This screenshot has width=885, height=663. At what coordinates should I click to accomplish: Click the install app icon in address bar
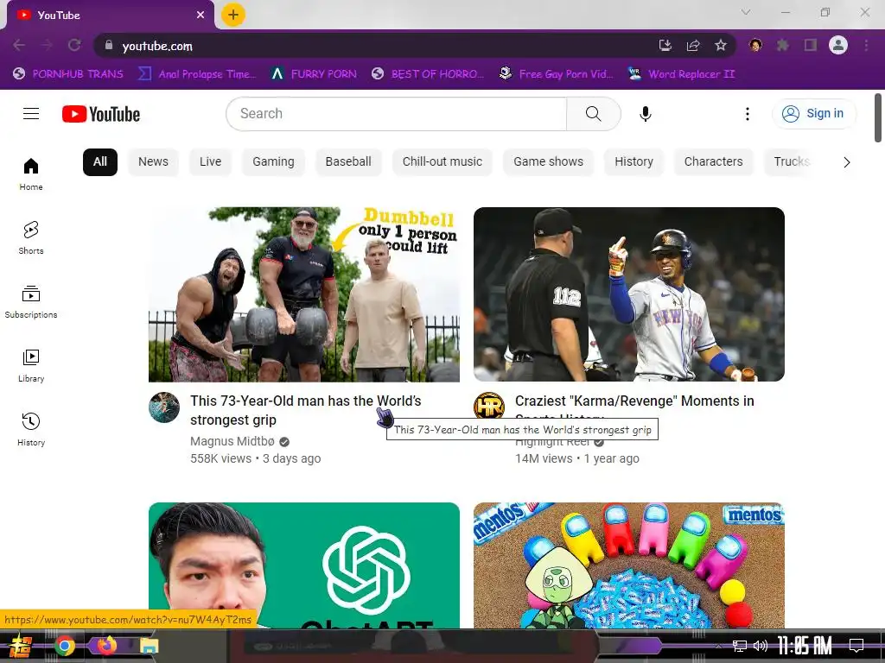click(665, 45)
